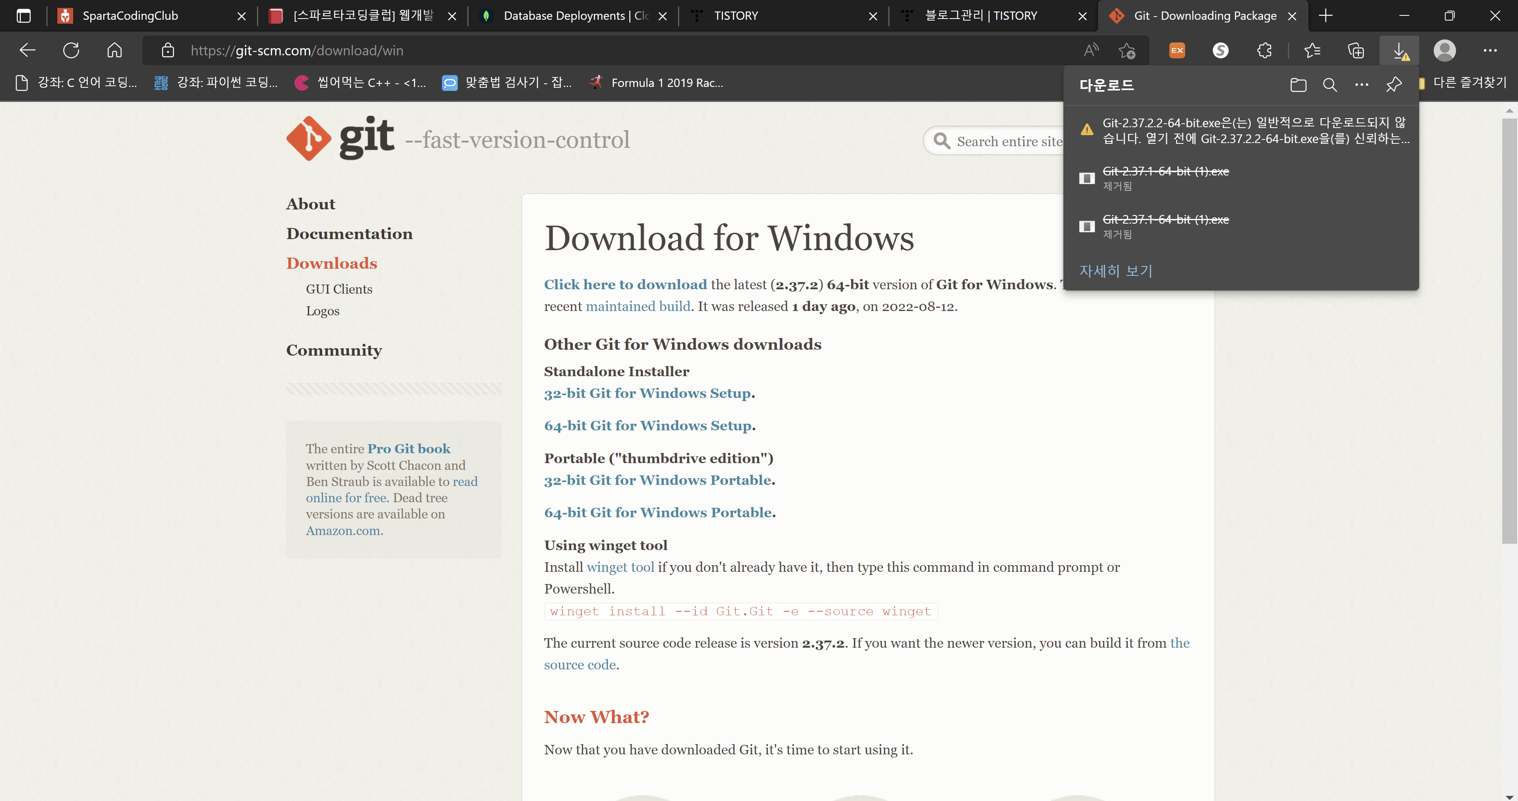The height and width of the screenshot is (801, 1518).
Task: Open the GUI Clients page
Action: tap(339, 289)
